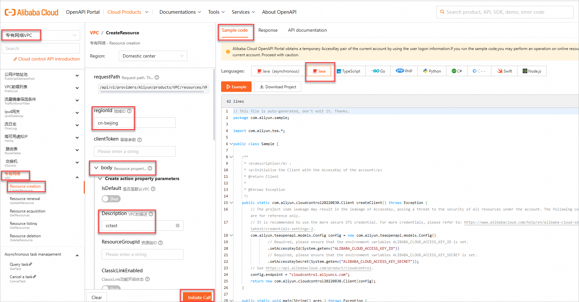Select the C++ language option
Screen dimensions: 579x302
(479, 71)
